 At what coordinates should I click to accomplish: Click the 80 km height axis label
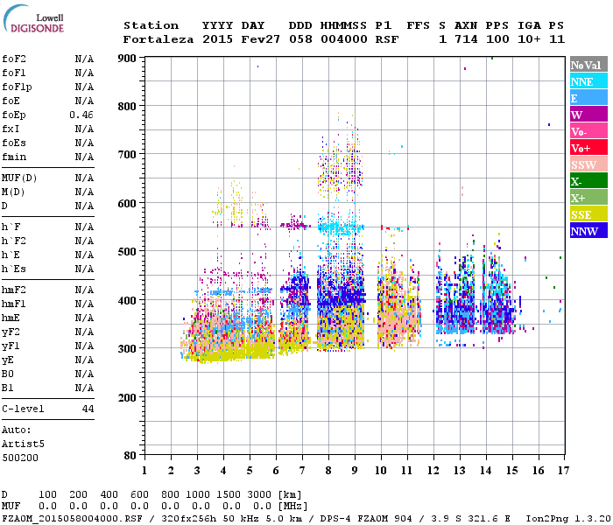[130, 456]
